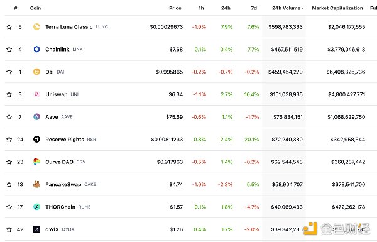Viewport: 377px width, 242px height.
Task: Sort by 1h change column header
Action: [x=201, y=8]
